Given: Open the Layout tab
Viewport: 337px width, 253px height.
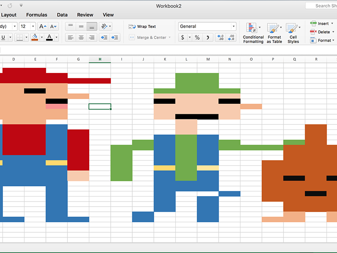Looking at the screenshot, I should pyautogui.click(x=8, y=15).
